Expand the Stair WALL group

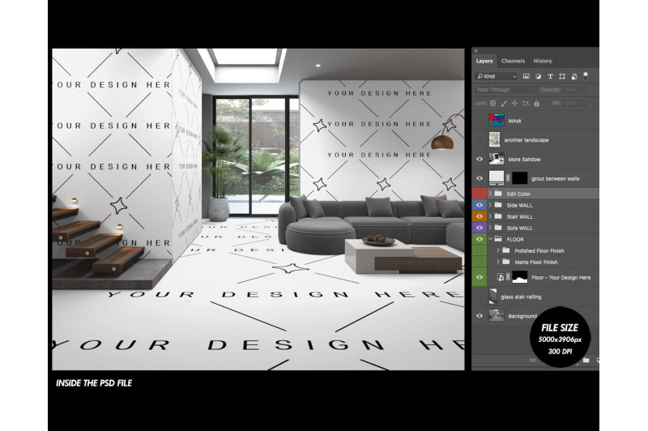coord(489,216)
